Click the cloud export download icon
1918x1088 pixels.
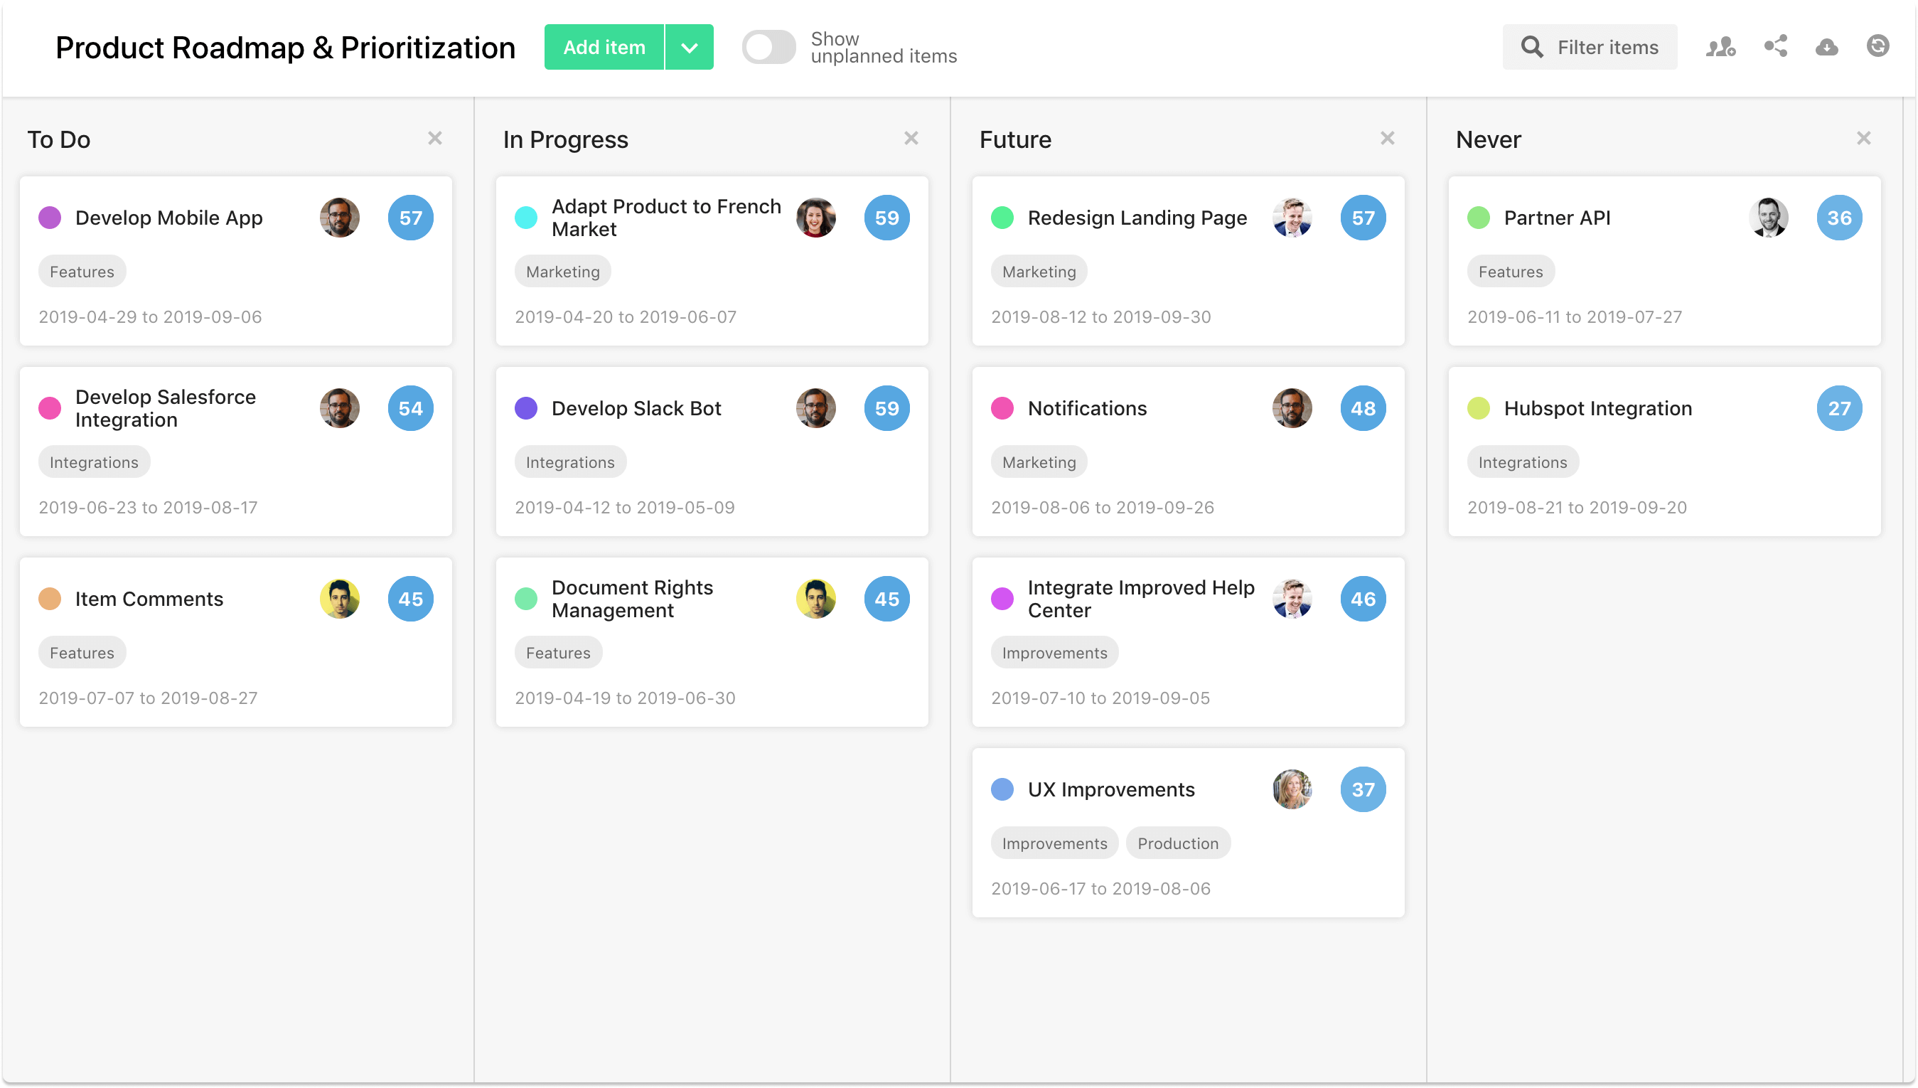(1826, 46)
